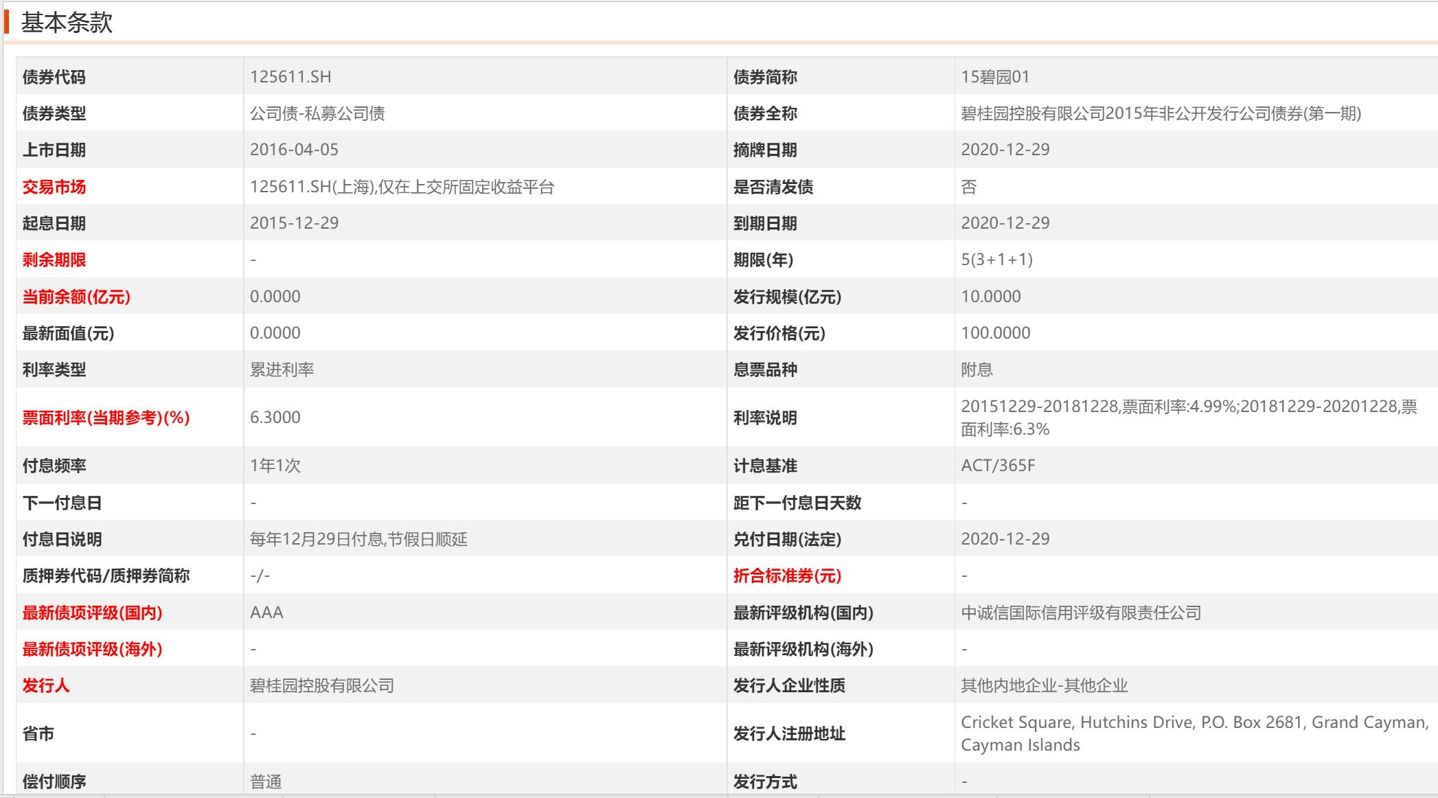Image resolution: width=1438 pixels, height=798 pixels.
Task: Select the bond code value 125611.SH
Action: click(x=290, y=76)
